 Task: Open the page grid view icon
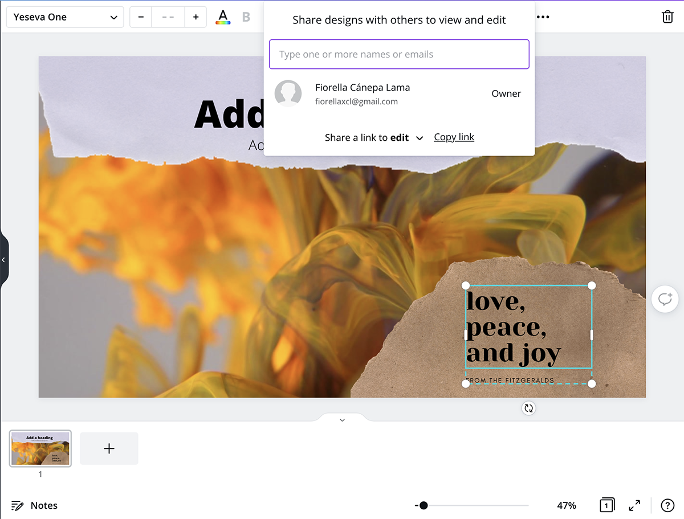click(x=606, y=505)
